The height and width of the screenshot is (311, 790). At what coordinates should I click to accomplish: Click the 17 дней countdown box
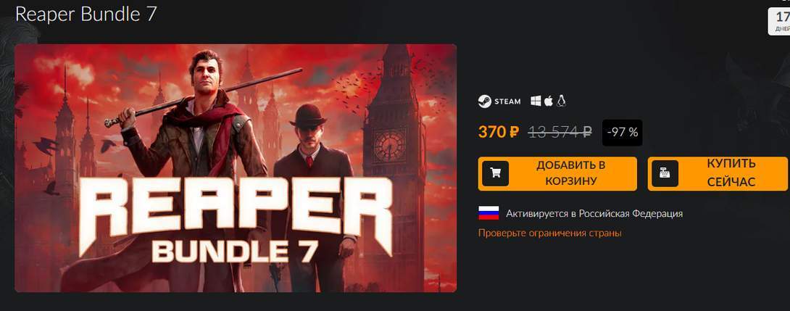tap(779, 22)
